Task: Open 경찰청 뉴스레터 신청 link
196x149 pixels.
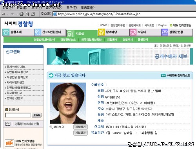Action: 27,124
